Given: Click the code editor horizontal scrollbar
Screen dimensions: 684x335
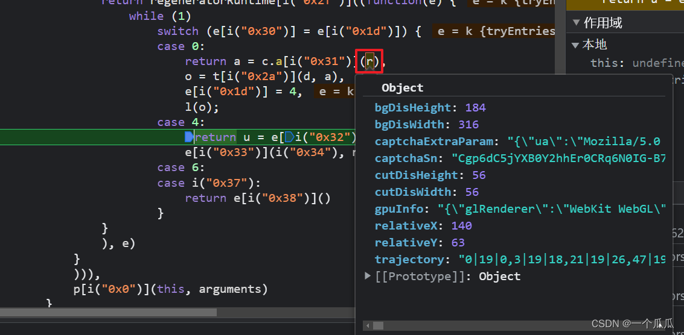Looking at the screenshot, I should tap(108, 312).
